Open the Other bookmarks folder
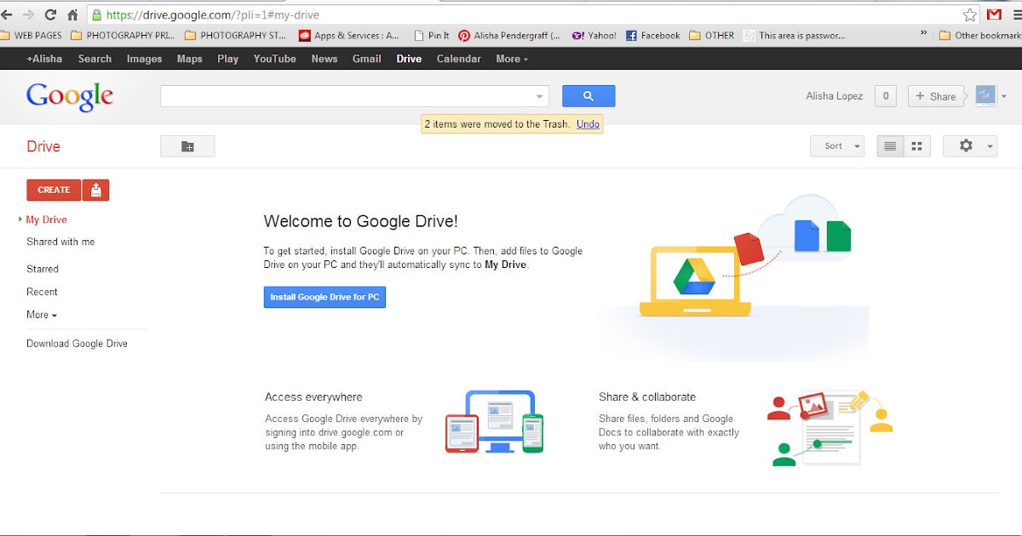Image resolution: width=1022 pixels, height=536 pixels. tap(979, 36)
